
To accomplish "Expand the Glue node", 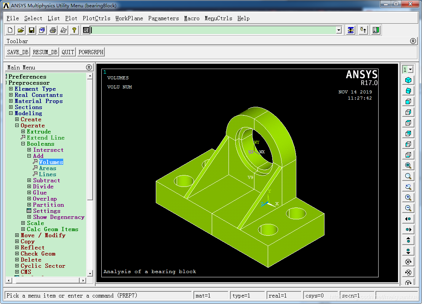I will click(29, 192).
